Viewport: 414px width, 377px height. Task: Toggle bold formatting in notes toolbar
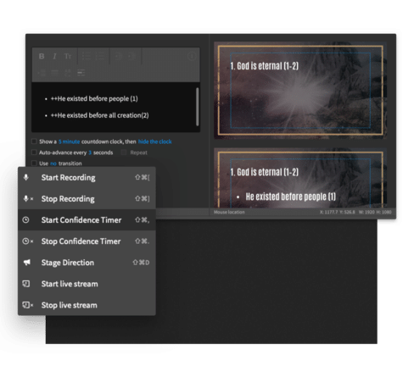(x=42, y=56)
